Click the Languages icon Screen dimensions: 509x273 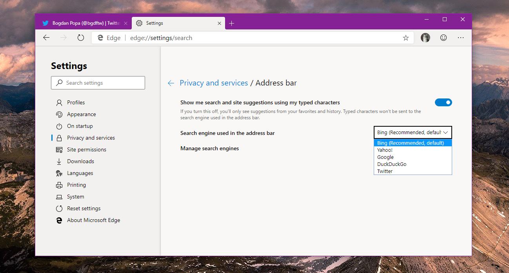(x=59, y=173)
